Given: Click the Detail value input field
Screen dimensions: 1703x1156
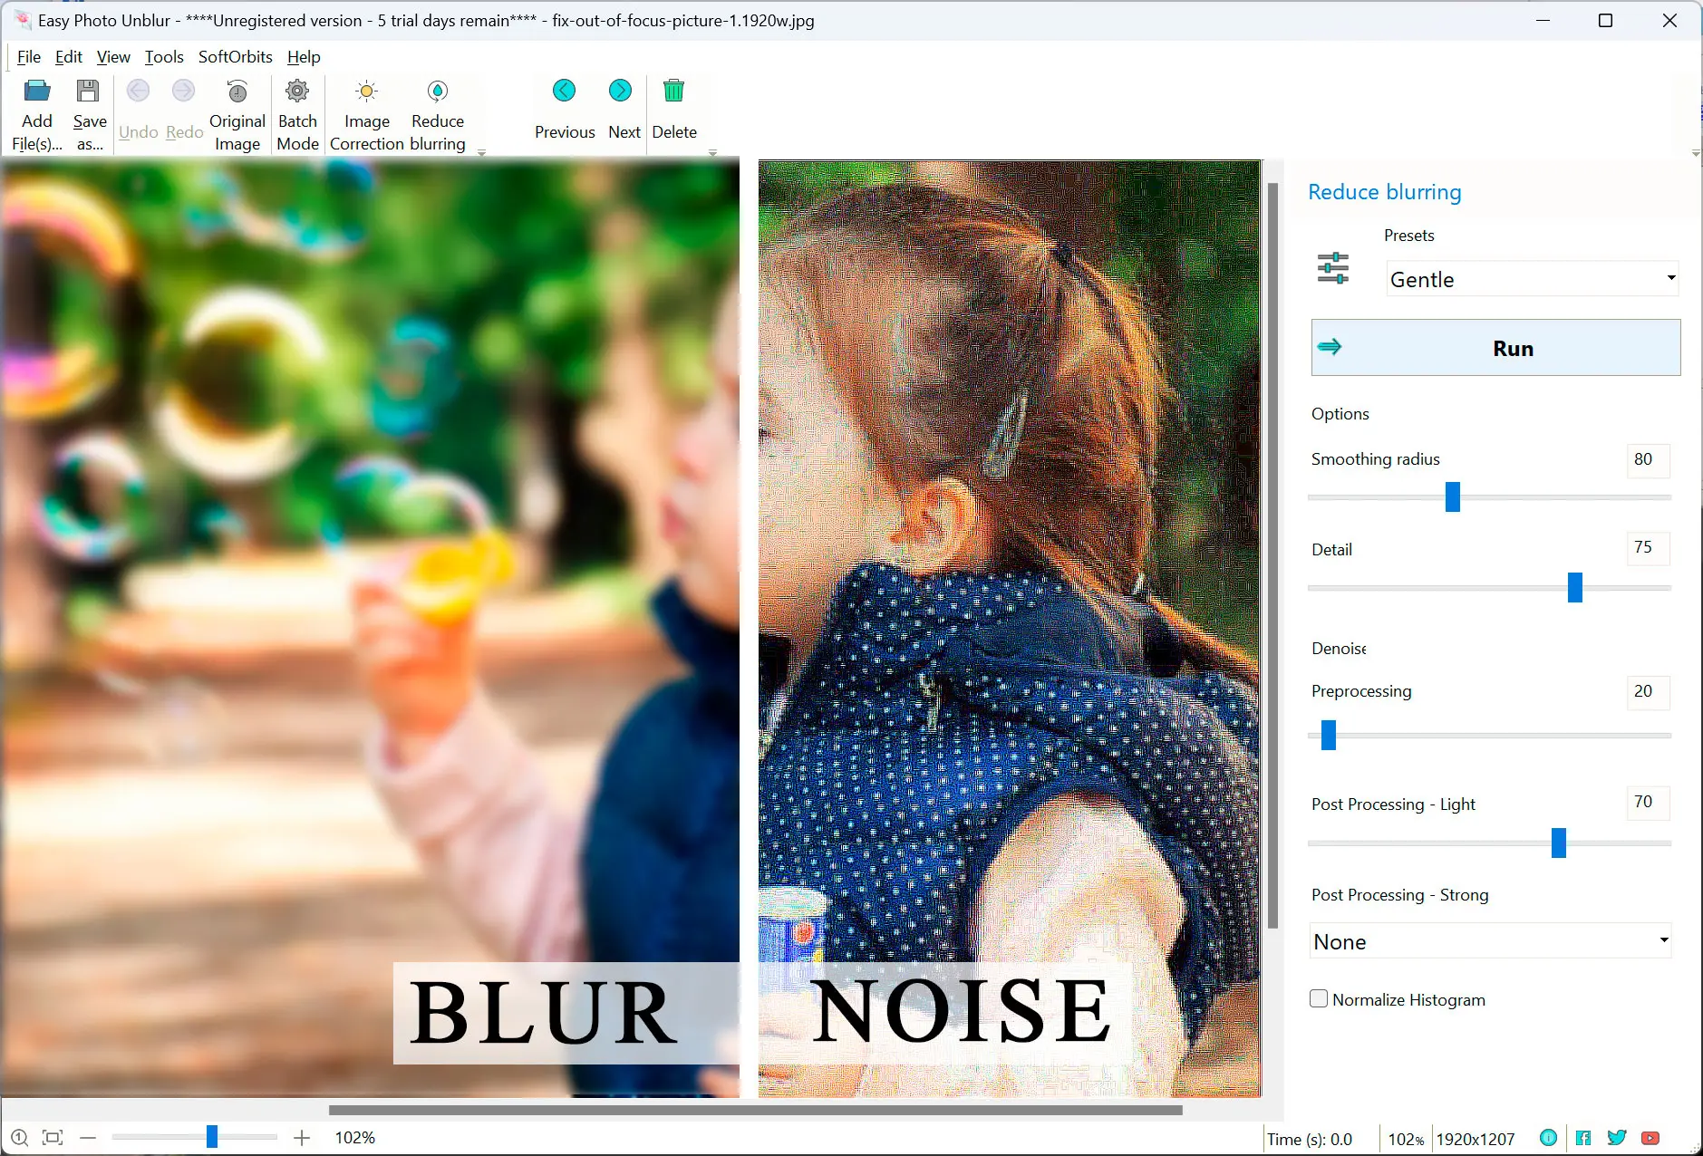Looking at the screenshot, I should [1646, 548].
